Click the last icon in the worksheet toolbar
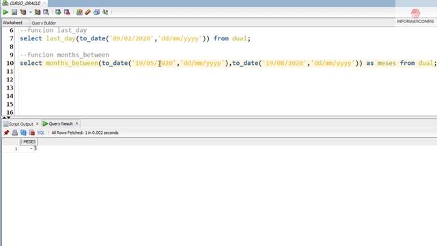The width and height of the screenshot is (437, 246). 105,12
